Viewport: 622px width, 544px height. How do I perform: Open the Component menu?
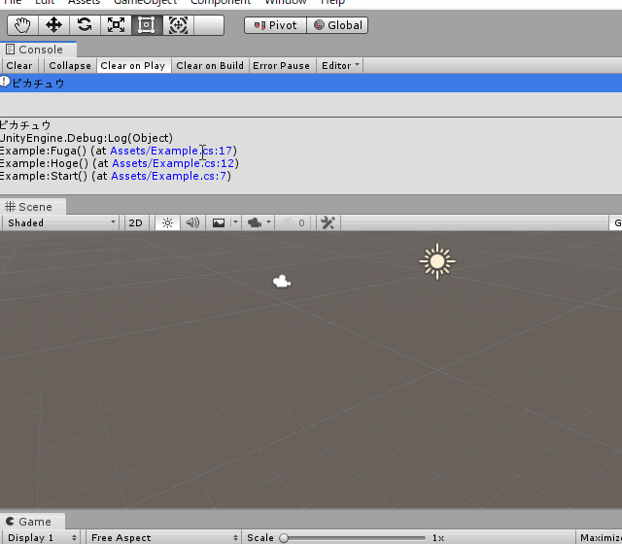click(221, 2)
